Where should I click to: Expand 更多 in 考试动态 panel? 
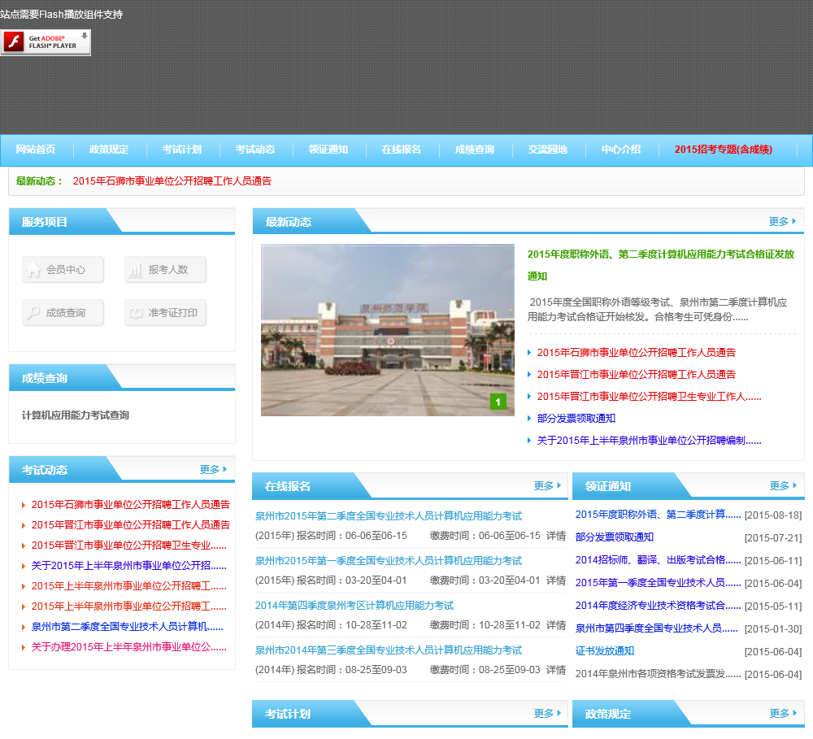click(213, 469)
